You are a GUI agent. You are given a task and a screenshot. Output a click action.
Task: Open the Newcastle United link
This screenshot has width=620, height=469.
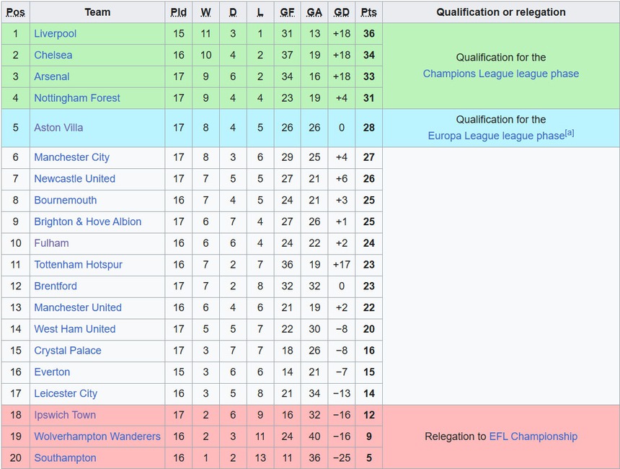(x=74, y=179)
